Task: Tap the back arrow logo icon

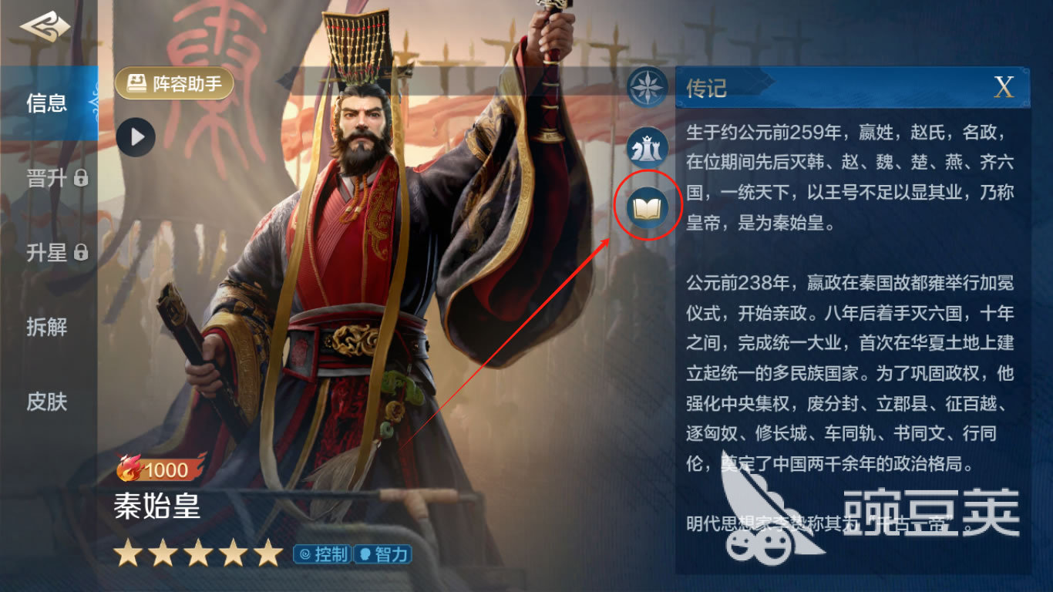Action: click(x=45, y=28)
